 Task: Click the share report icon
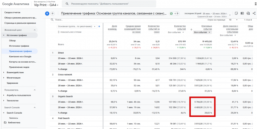click(x=254, y=13)
